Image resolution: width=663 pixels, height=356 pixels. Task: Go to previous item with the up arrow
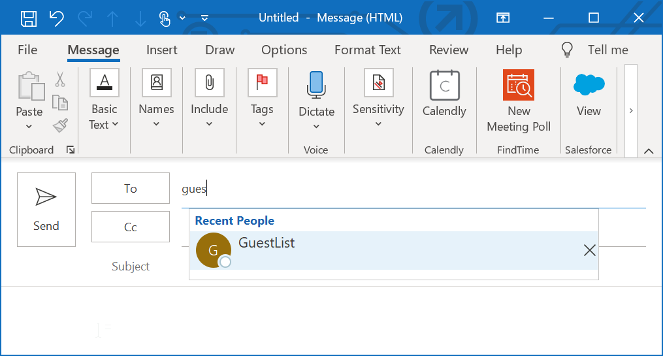tap(112, 18)
